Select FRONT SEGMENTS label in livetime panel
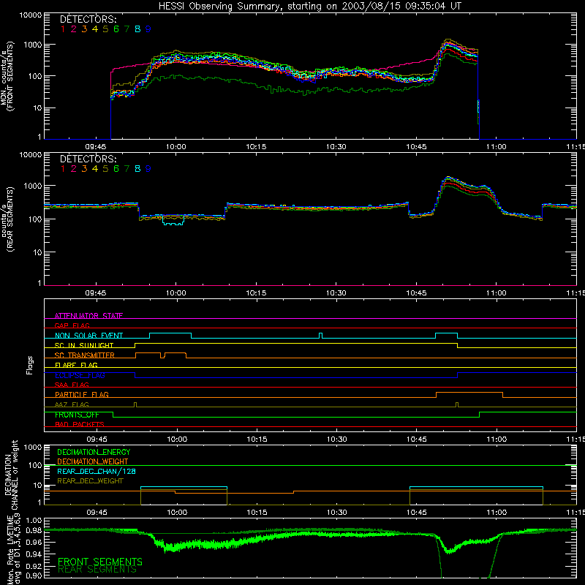 (100, 562)
